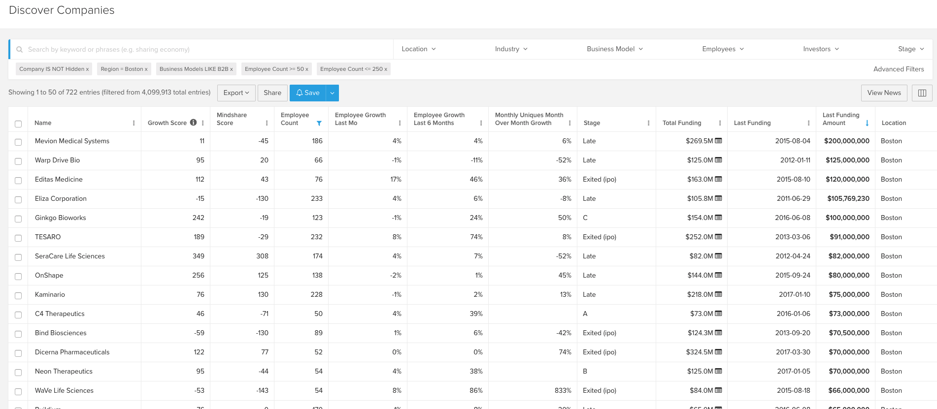This screenshot has height=409, width=937.
Task: Sort by the Location column header
Action: (894, 123)
